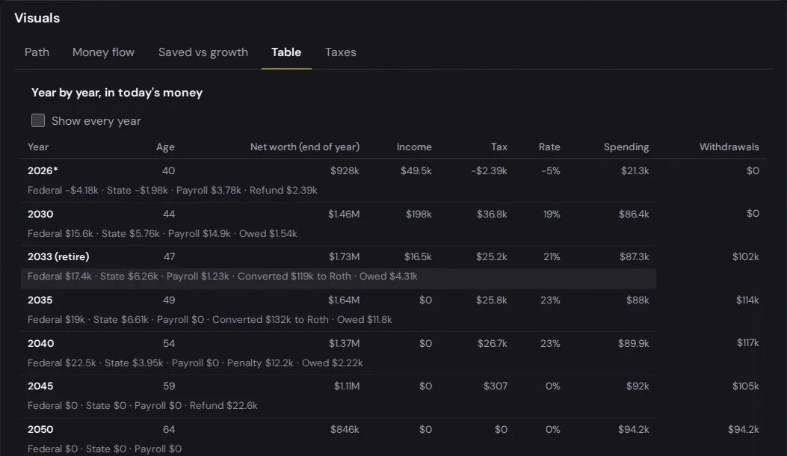Screen dimensions: 787x456
Task: Select the 2045 year row label
Action: (40, 386)
